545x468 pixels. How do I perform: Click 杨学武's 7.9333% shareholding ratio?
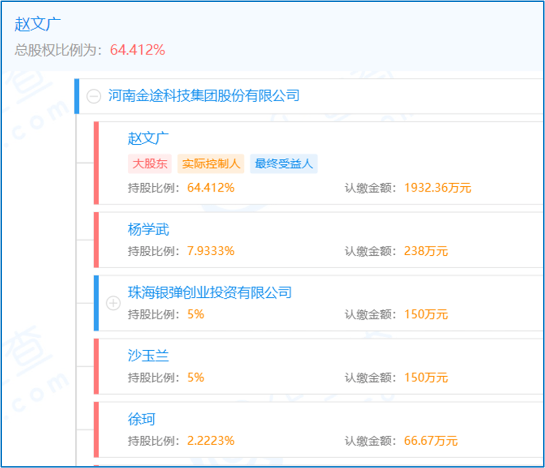click(x=211, y=252)
